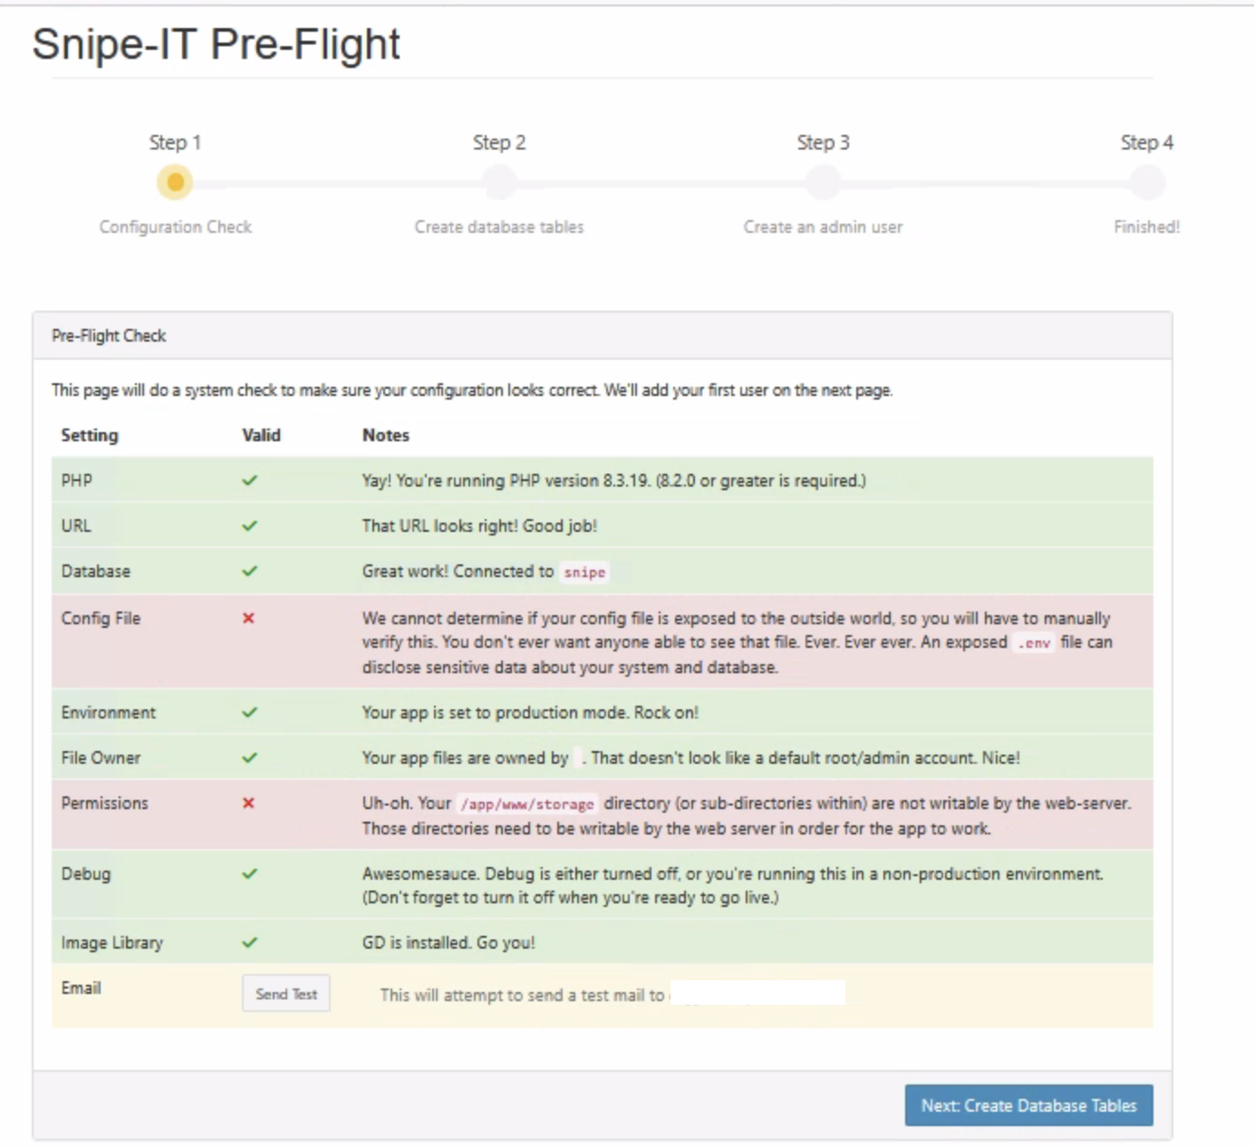Click the File Owner setting label

pyautogui.click(x=101, y=757)
